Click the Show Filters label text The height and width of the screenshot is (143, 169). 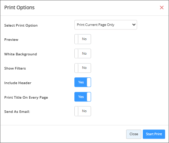(15, 68)
